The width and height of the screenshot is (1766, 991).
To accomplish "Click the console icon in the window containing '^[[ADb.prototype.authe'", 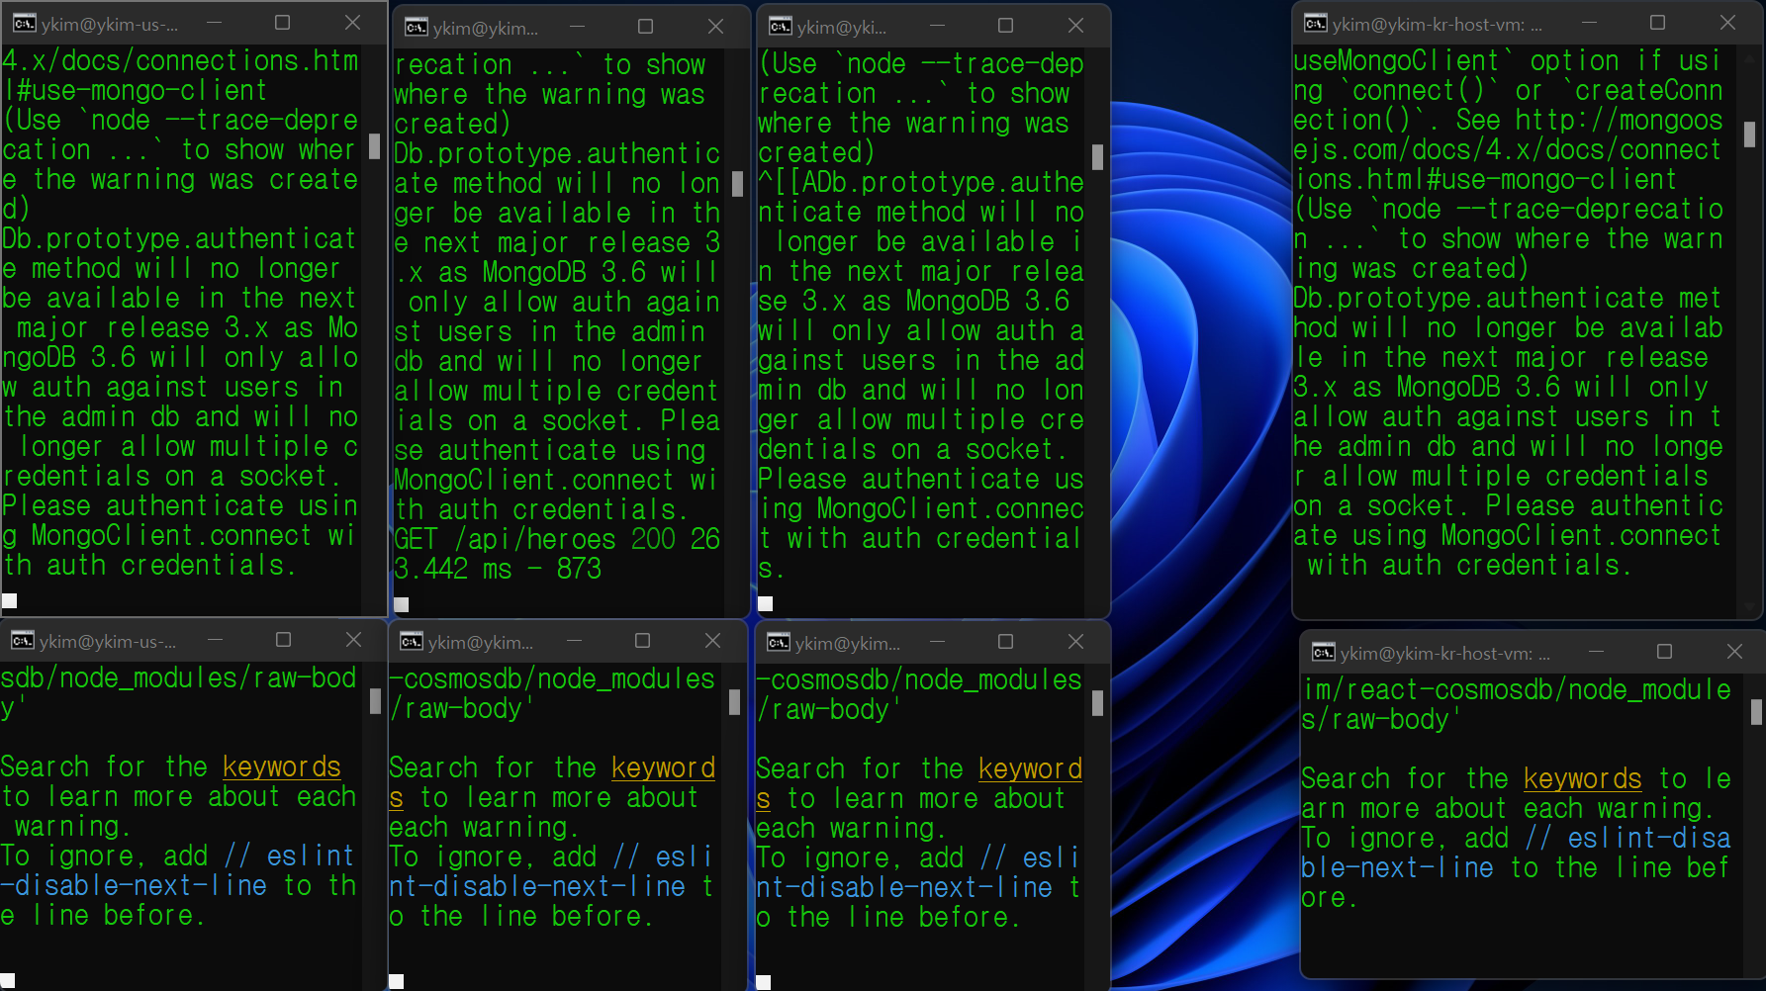I will [x=781, y=27].
